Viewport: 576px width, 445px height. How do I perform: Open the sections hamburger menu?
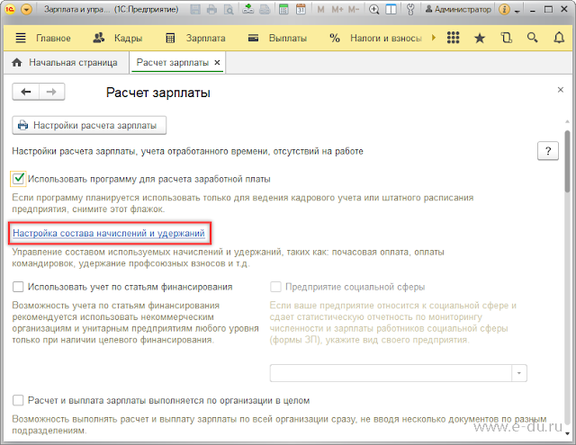21,38
